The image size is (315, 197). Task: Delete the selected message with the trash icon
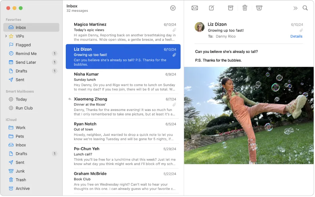(x=245, y=8)
